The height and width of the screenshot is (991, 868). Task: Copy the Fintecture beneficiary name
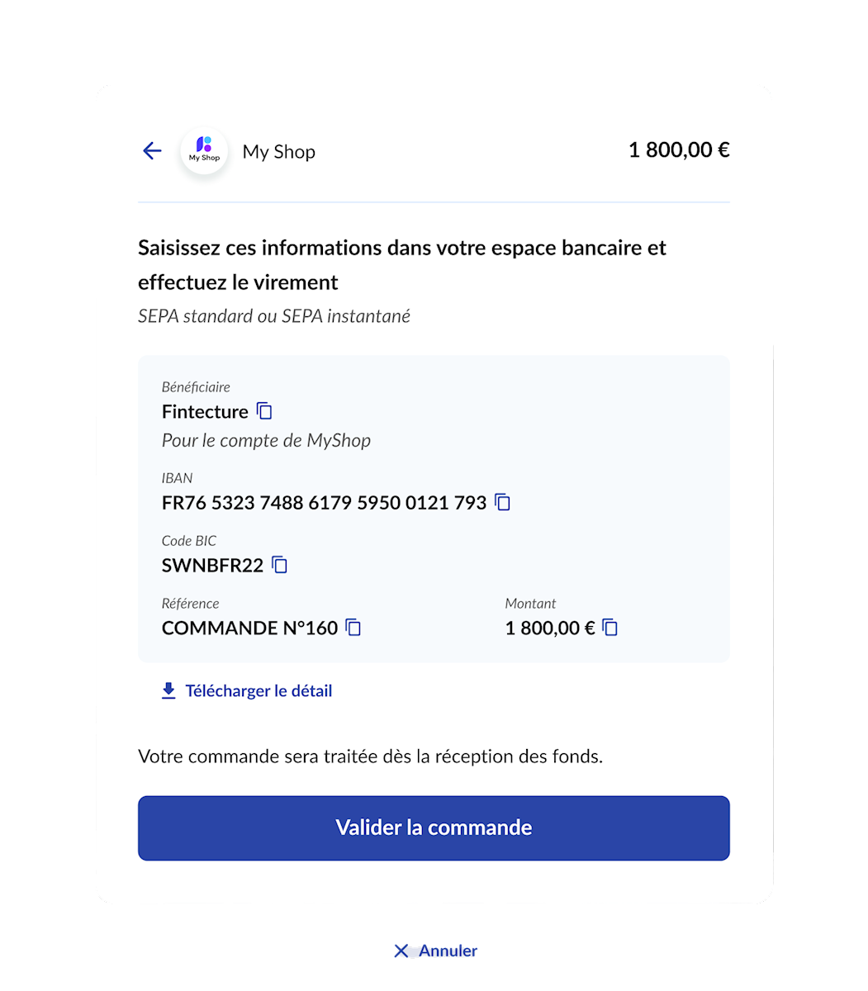point(264,411)
